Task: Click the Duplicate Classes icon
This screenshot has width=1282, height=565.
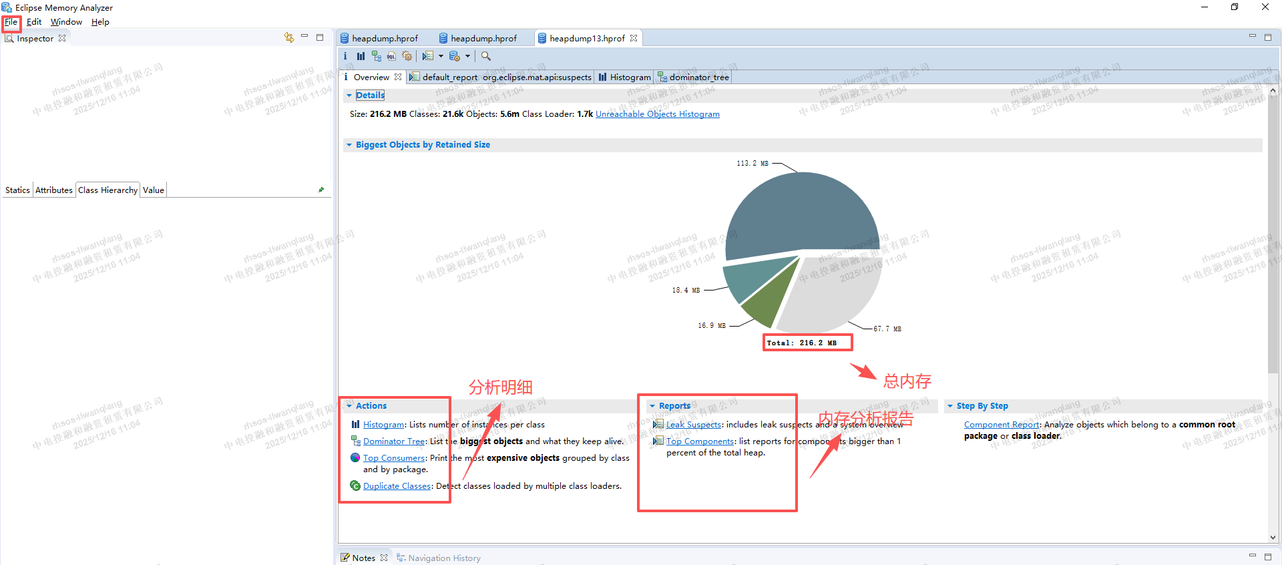Action: point(355,486)
